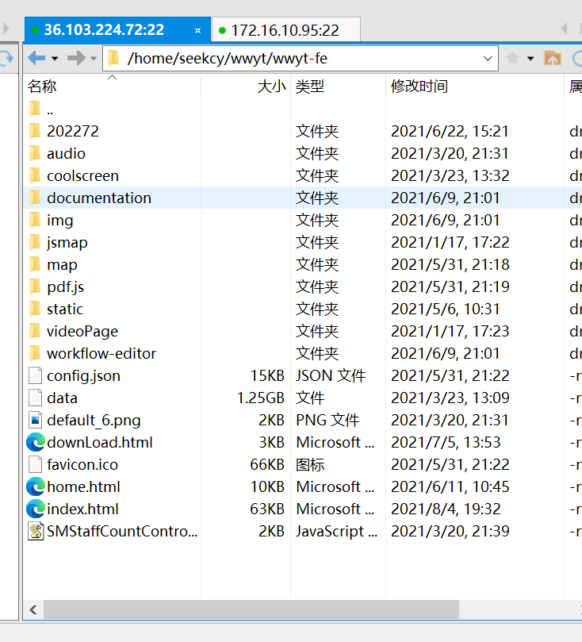Click the 1.25GB size value
The width and height of the screenshot is (582, 642).
(261, 398)
